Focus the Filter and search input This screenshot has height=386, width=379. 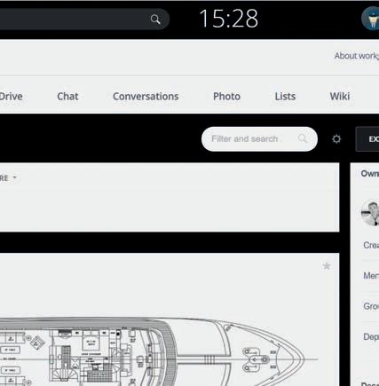259,139
